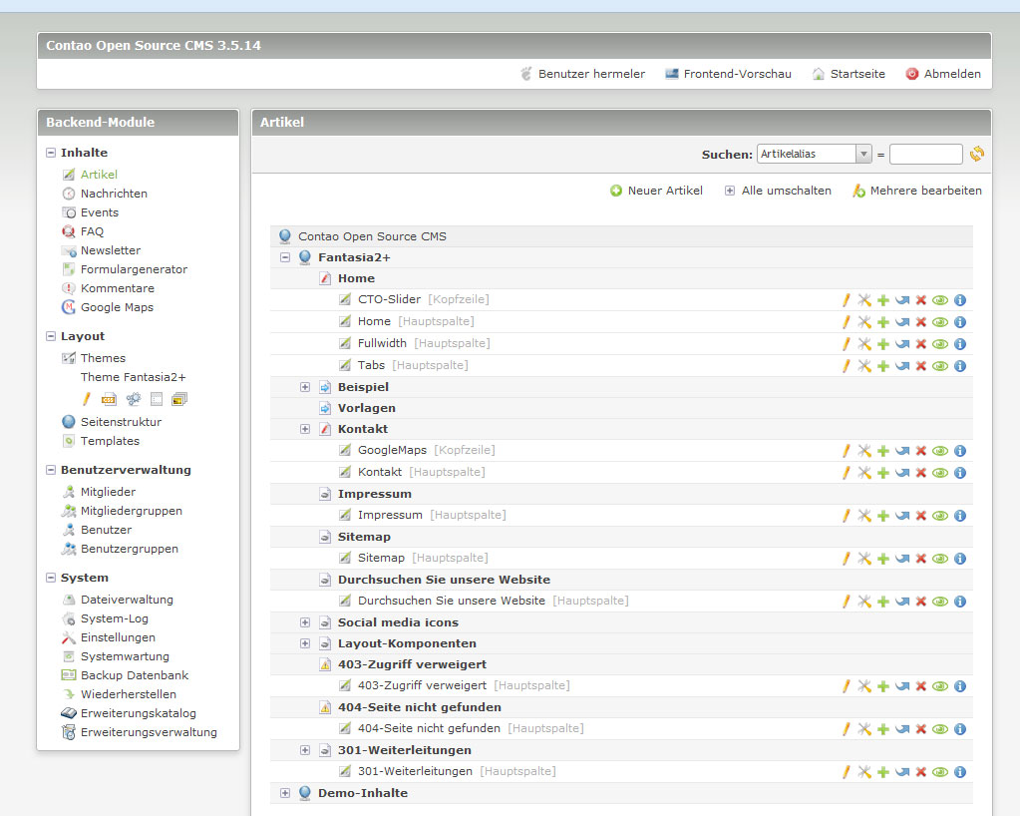The width and height of the screenshot is (1020, 816).
Task: Toggle visibility of 404-Seite nicht gefunden article
Action: coord(940,729)
